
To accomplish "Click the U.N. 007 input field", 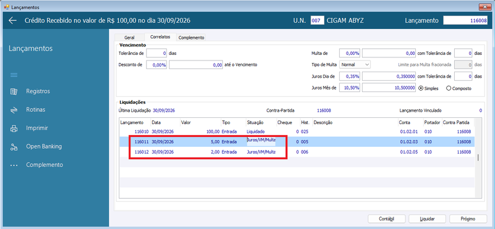I will (317, 20).
